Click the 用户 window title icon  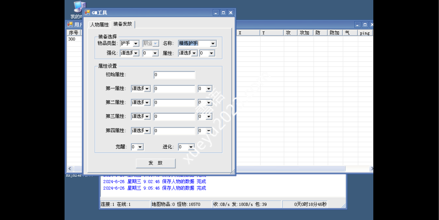[x=70, y=25]
